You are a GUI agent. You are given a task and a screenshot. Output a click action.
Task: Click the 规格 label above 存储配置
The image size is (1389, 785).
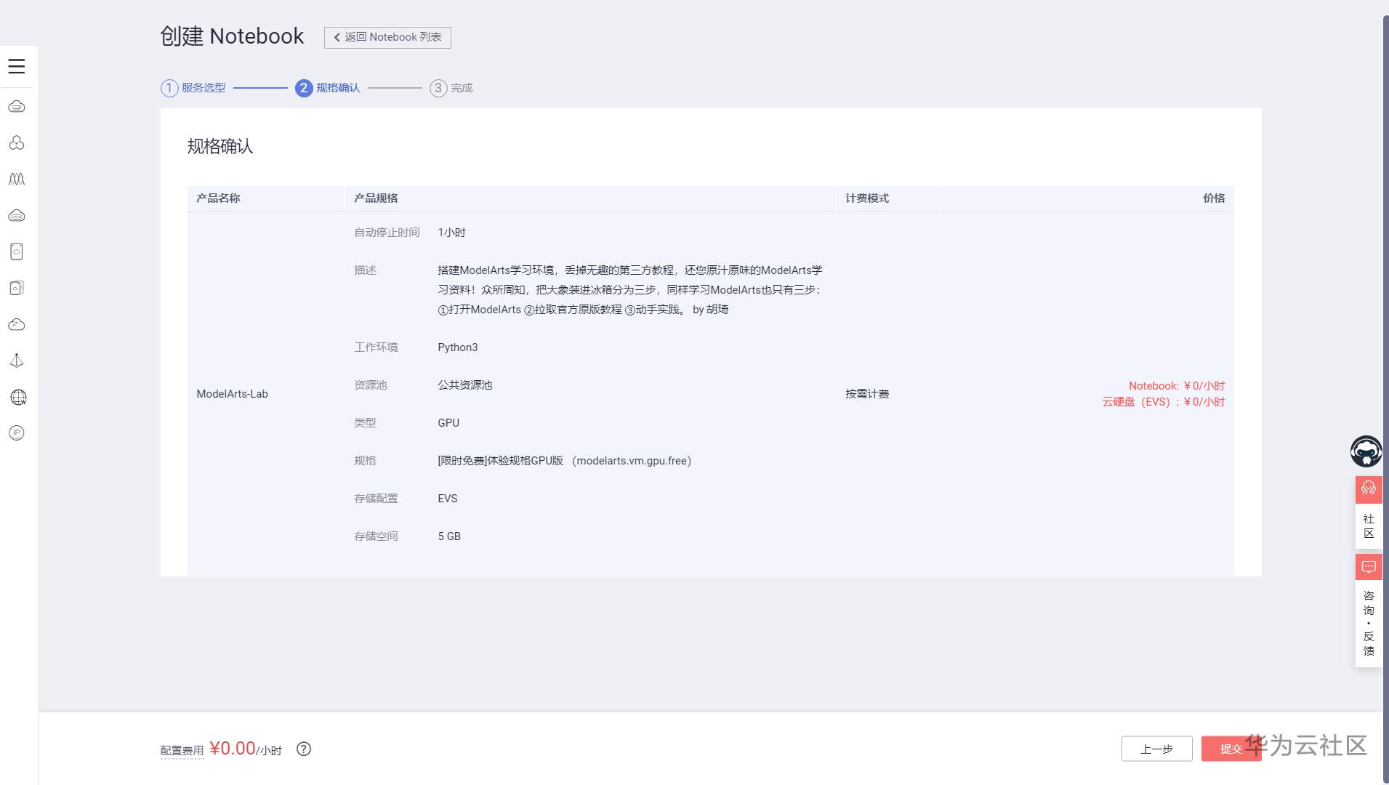point(365,461)
